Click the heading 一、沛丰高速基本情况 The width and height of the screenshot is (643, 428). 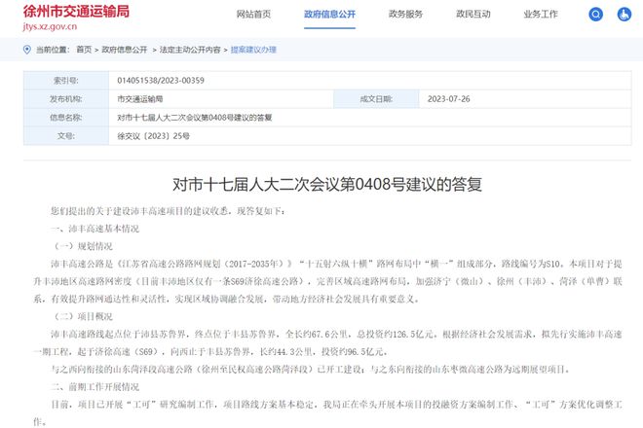[x=95, y=229]
